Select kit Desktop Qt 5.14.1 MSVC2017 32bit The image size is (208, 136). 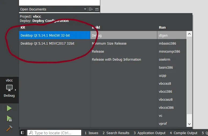pos(54,43)
